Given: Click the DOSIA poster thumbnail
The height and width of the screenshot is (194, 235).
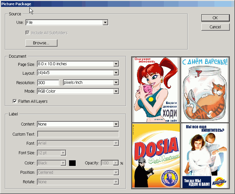Looking at the screenshot, I should pos(156,156).
